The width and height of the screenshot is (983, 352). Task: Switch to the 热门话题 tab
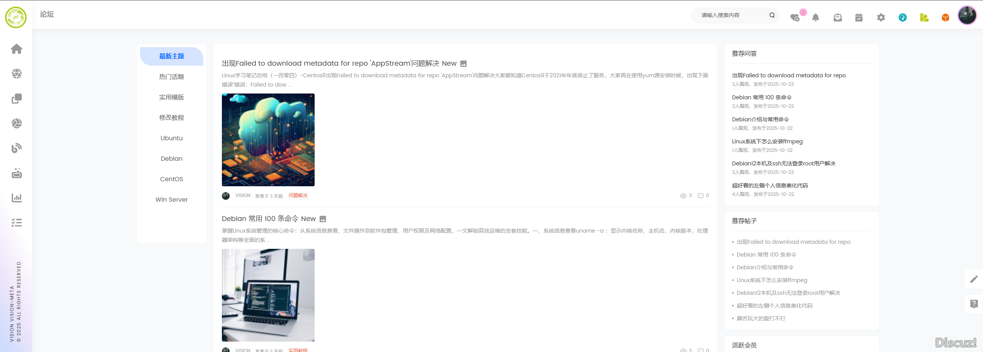pos(172,77)
